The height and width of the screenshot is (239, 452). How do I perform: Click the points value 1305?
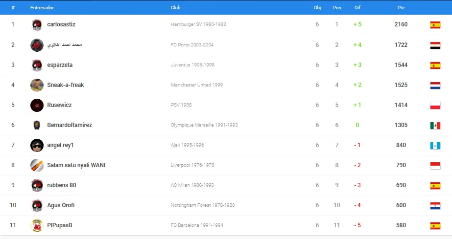click(401, 125)
